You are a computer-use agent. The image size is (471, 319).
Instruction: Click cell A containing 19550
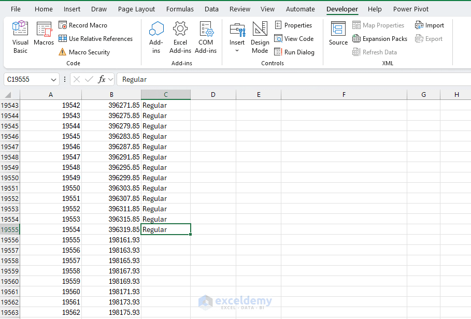(51, 188)
